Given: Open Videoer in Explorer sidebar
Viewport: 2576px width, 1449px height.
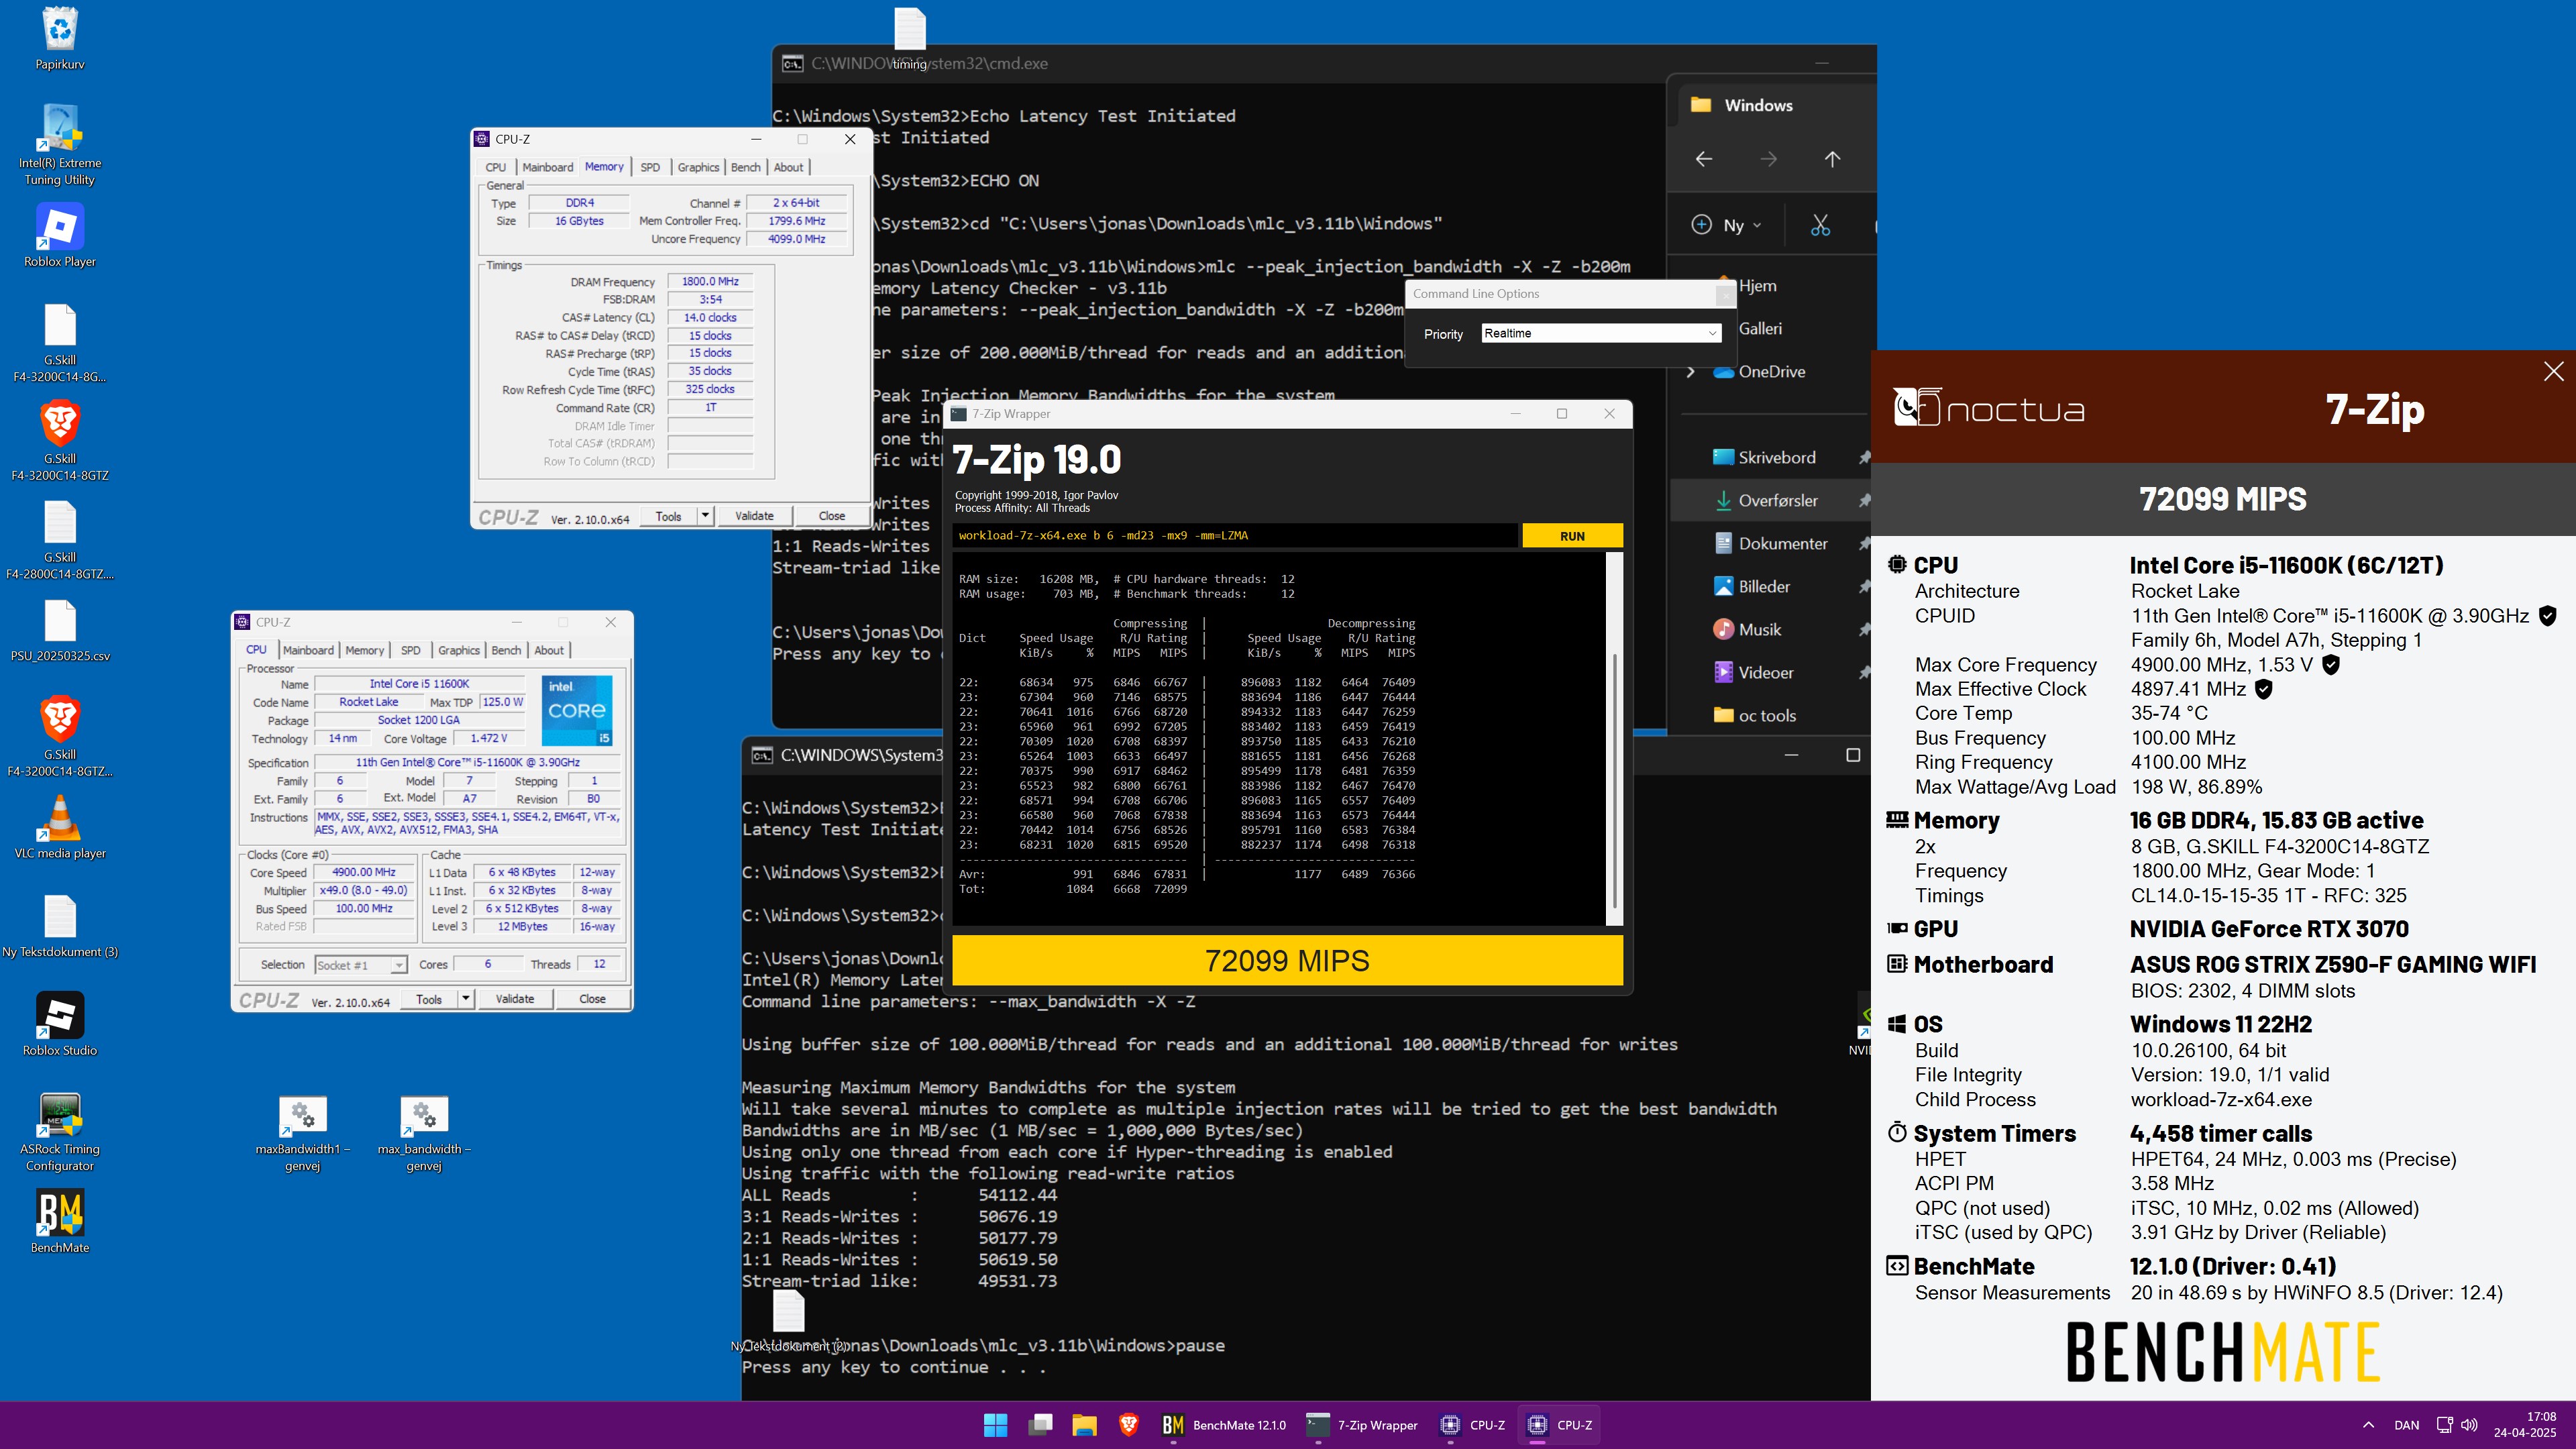Looking at the screenshot, I should pos(1765,672).
